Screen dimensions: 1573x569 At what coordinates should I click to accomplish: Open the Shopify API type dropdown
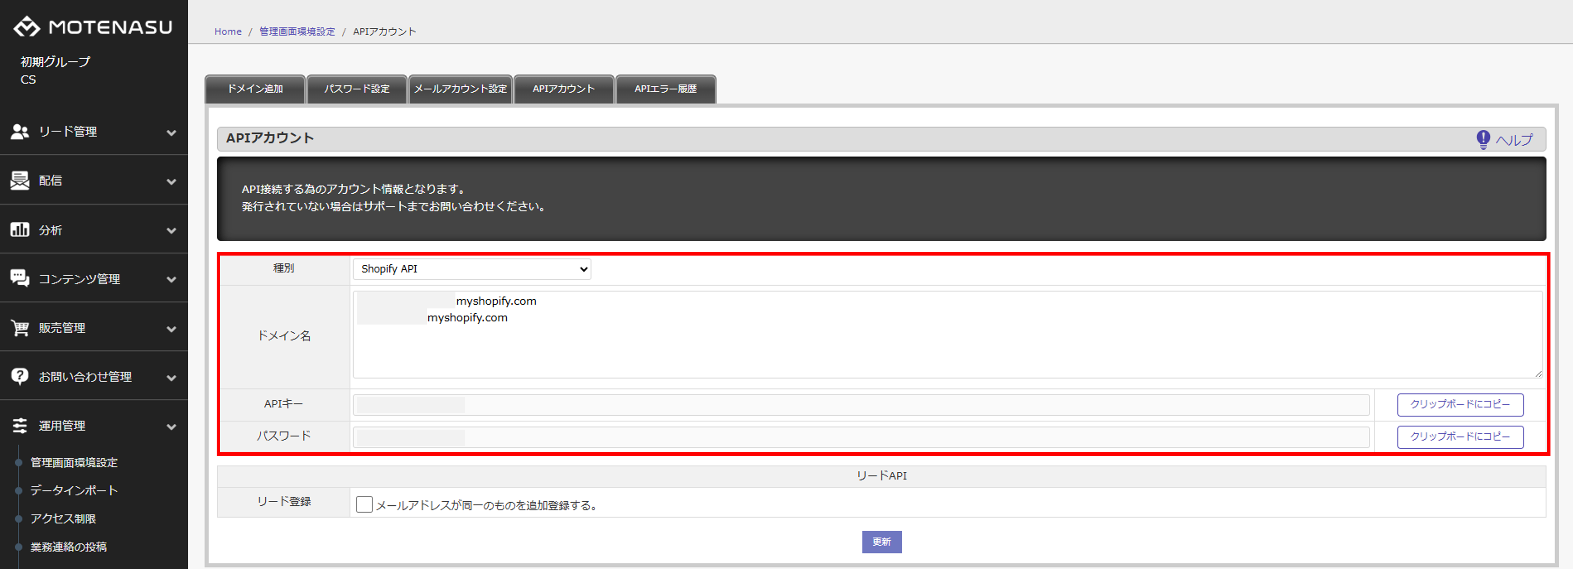(x=472, y=269)
